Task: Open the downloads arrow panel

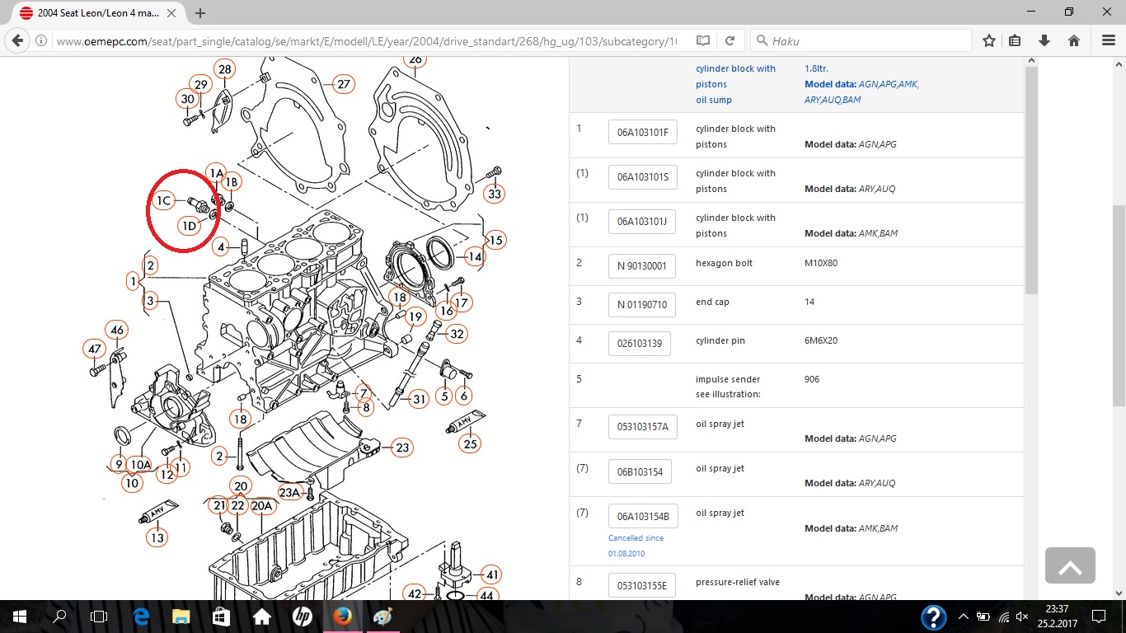Action: [x=1044, y=40]
